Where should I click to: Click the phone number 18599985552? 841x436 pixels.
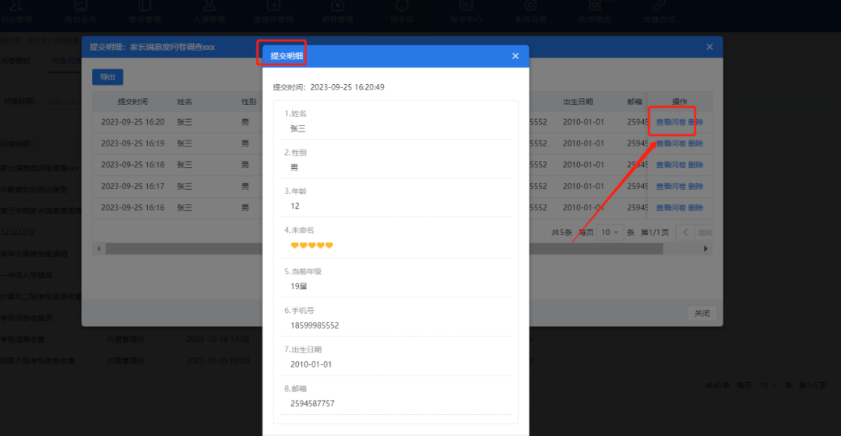click(315, 325)
